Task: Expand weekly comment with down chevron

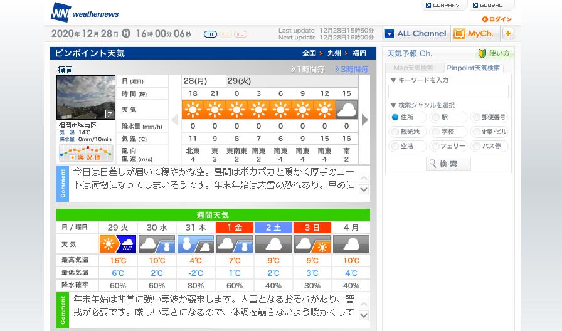Action: coord(364,315)
